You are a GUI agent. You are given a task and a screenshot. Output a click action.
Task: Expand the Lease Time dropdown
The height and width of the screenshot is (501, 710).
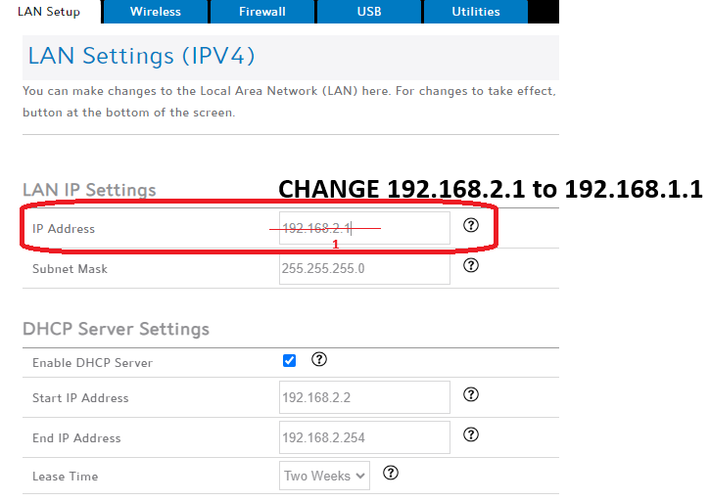(324, 476)
